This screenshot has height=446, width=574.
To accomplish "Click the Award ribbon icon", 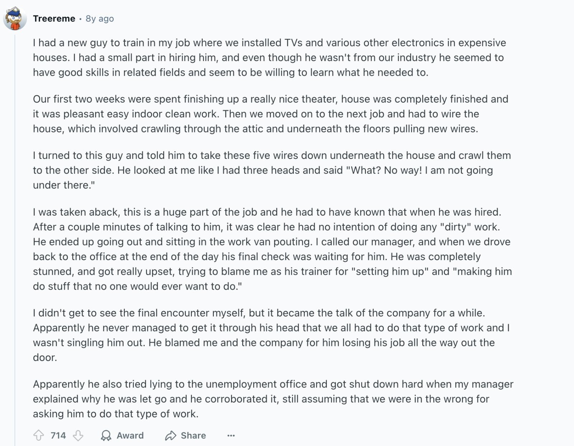I will tap(106, 435).
